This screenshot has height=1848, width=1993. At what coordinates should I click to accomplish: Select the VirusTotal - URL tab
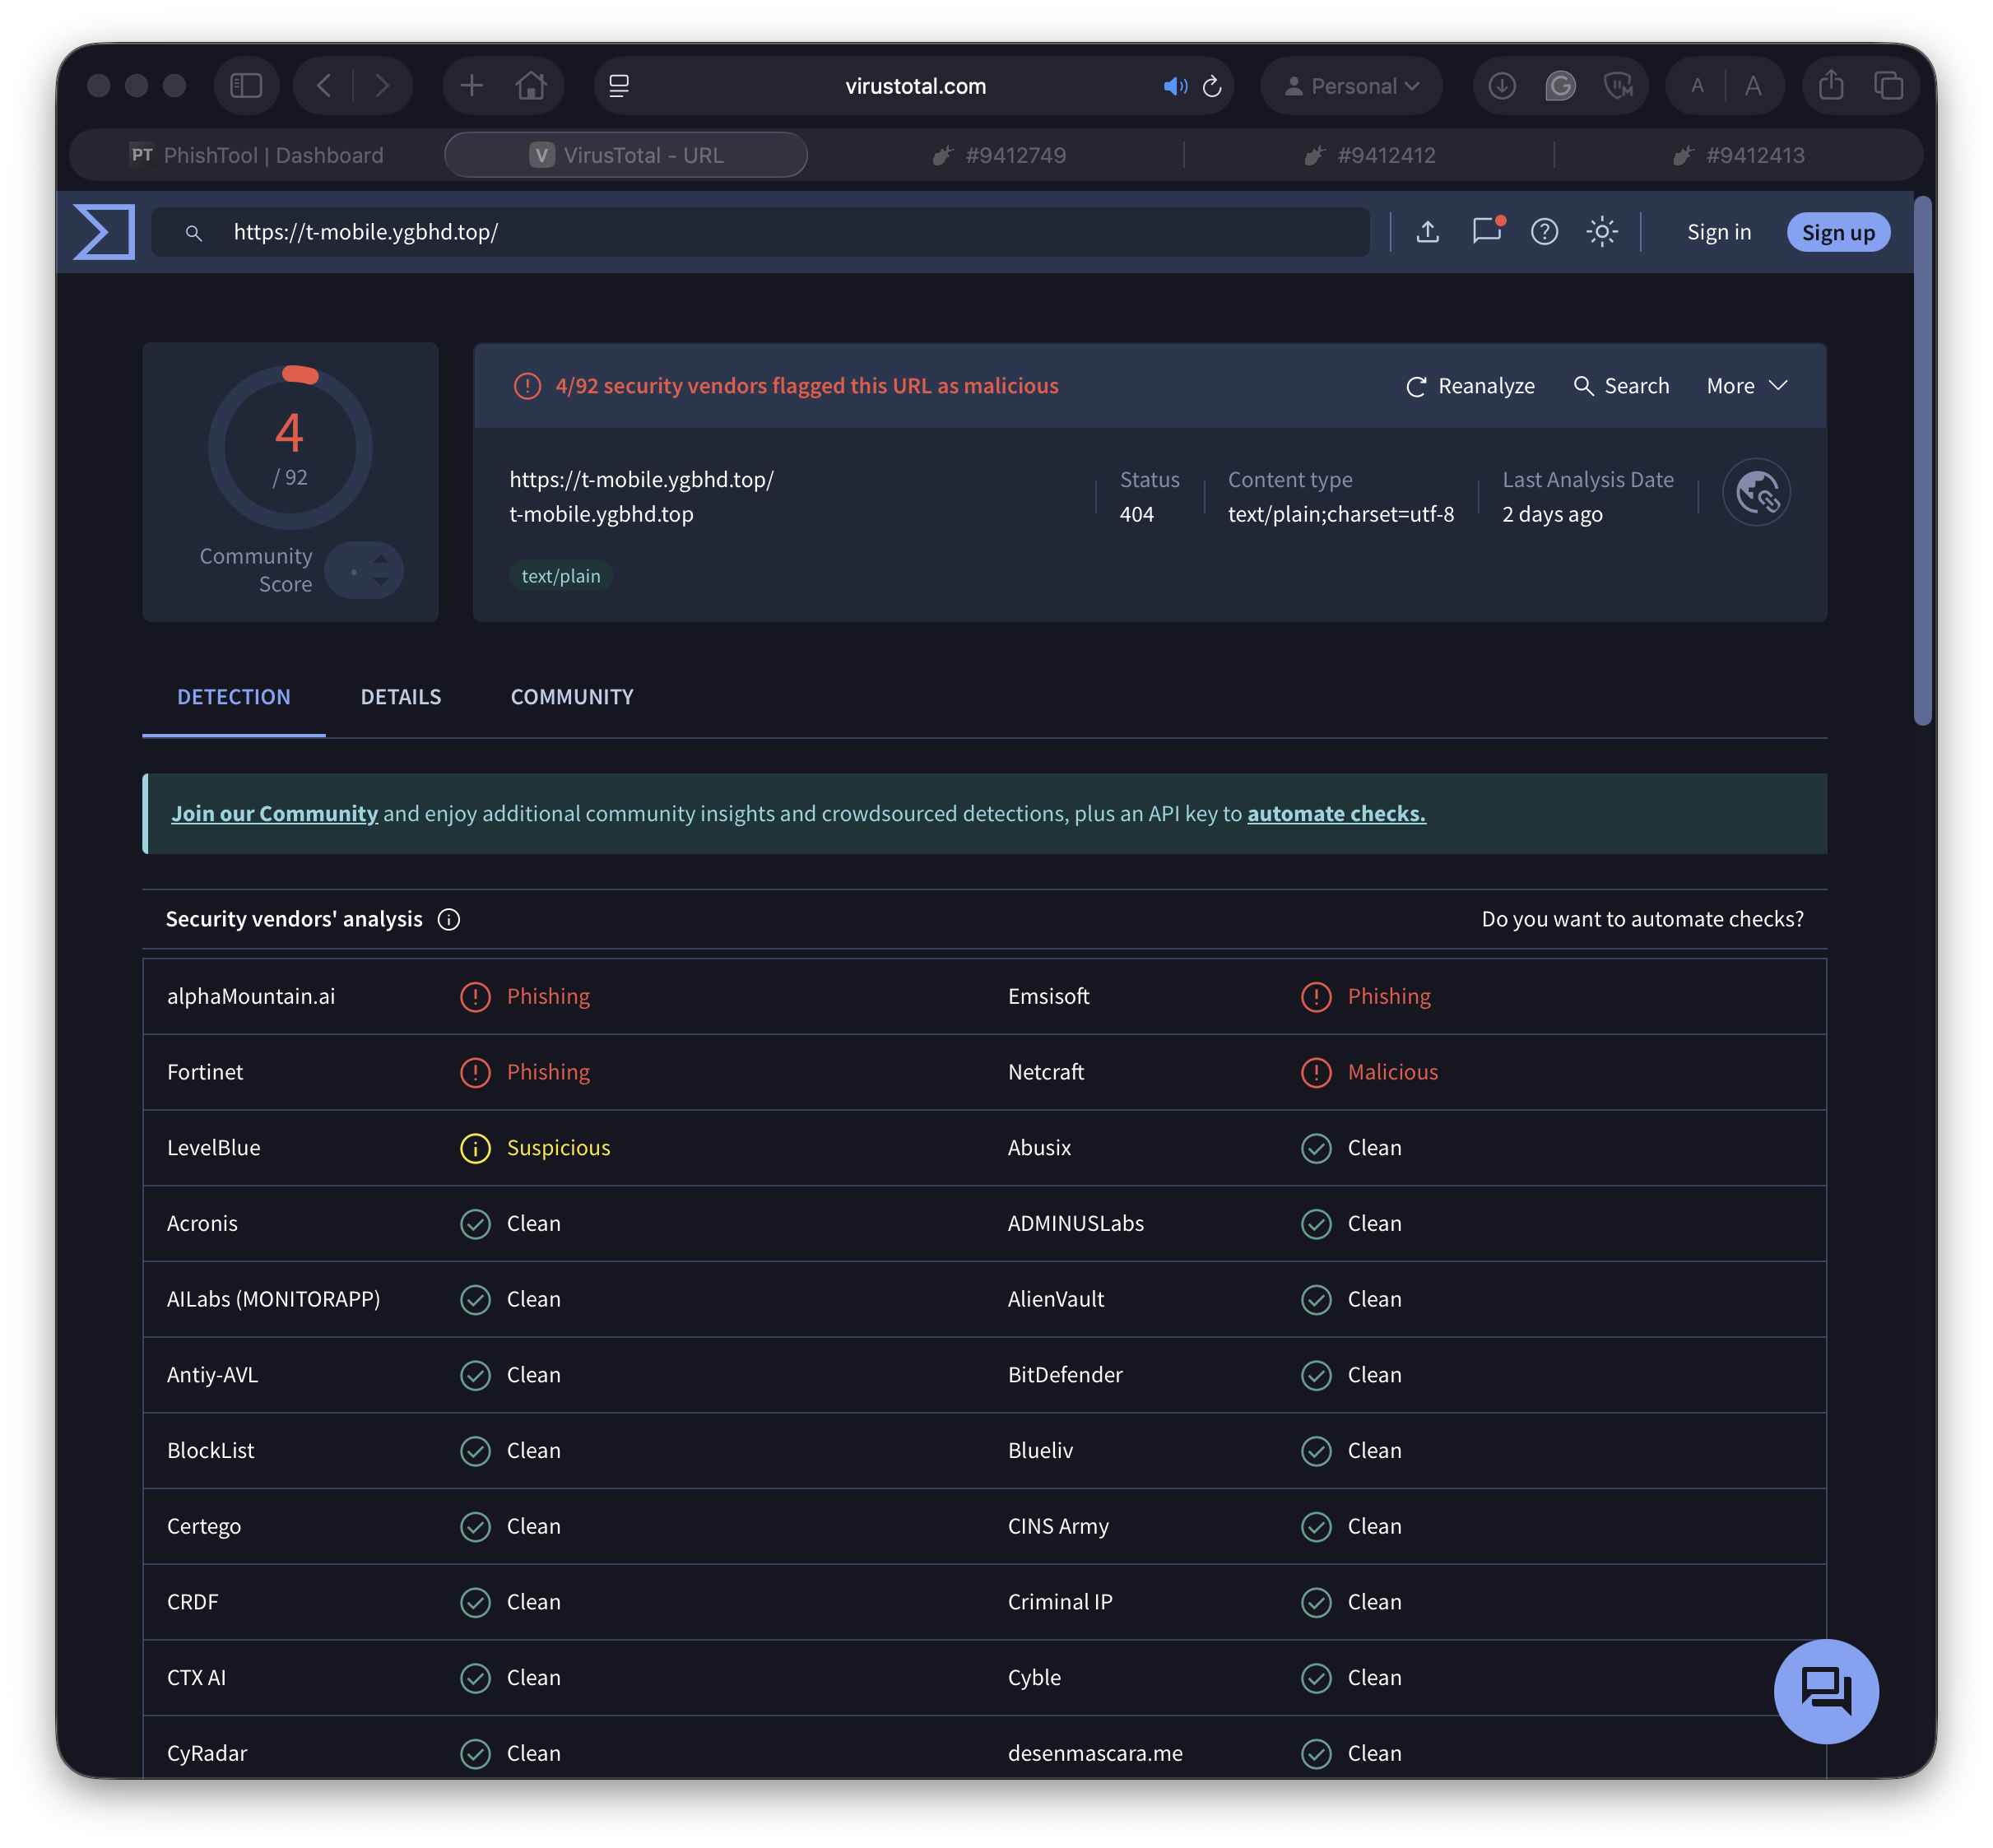[626, 155]
